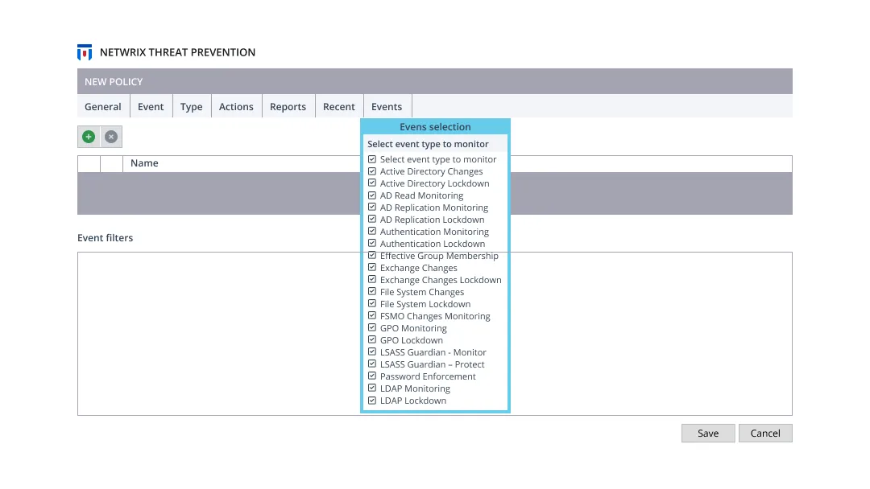Disable Authentication Monitoring checkbox
870x489 pixels.
coord(371,231)
